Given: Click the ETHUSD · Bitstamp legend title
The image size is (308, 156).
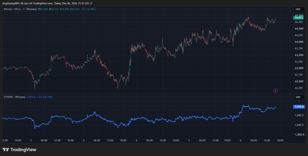Looking at the screenshot, I should click(x=14, y=97).
